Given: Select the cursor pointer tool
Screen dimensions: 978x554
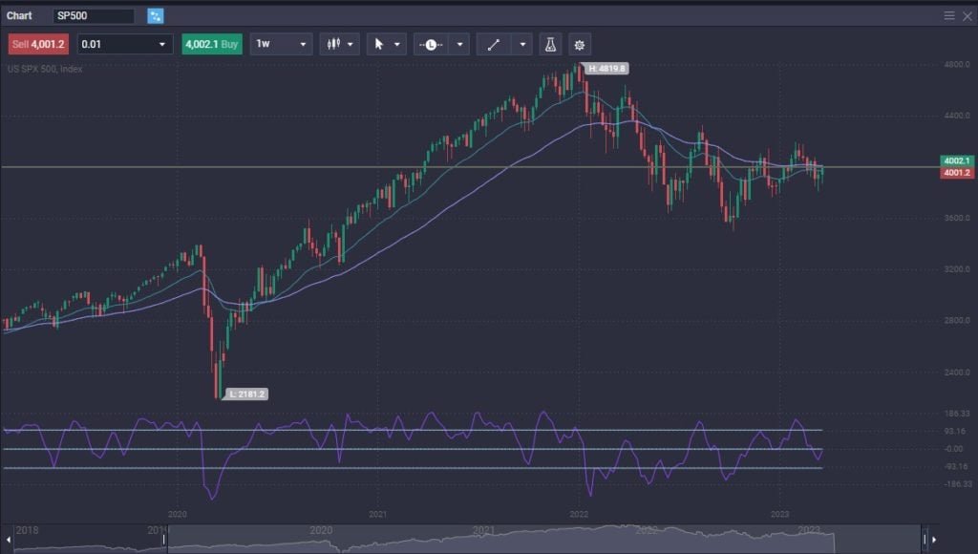Looking at the screenshot, I should coord(379,43).
